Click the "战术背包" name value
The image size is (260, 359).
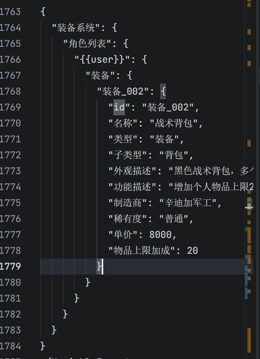(x=174, y=124)
